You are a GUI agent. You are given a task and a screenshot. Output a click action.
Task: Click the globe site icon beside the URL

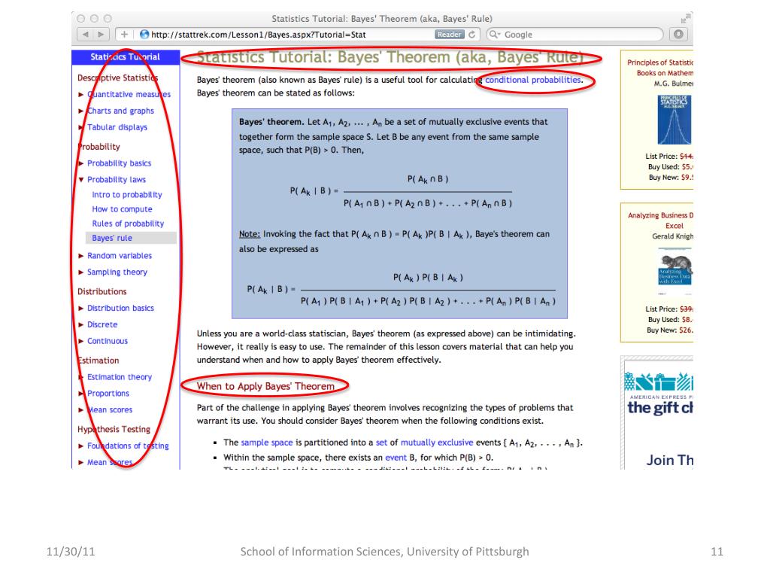[144, 35]
